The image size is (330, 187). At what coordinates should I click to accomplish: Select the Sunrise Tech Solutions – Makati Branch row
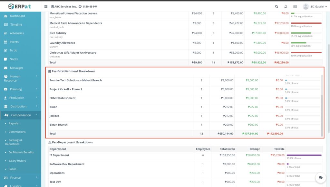(x=75, y=80)
